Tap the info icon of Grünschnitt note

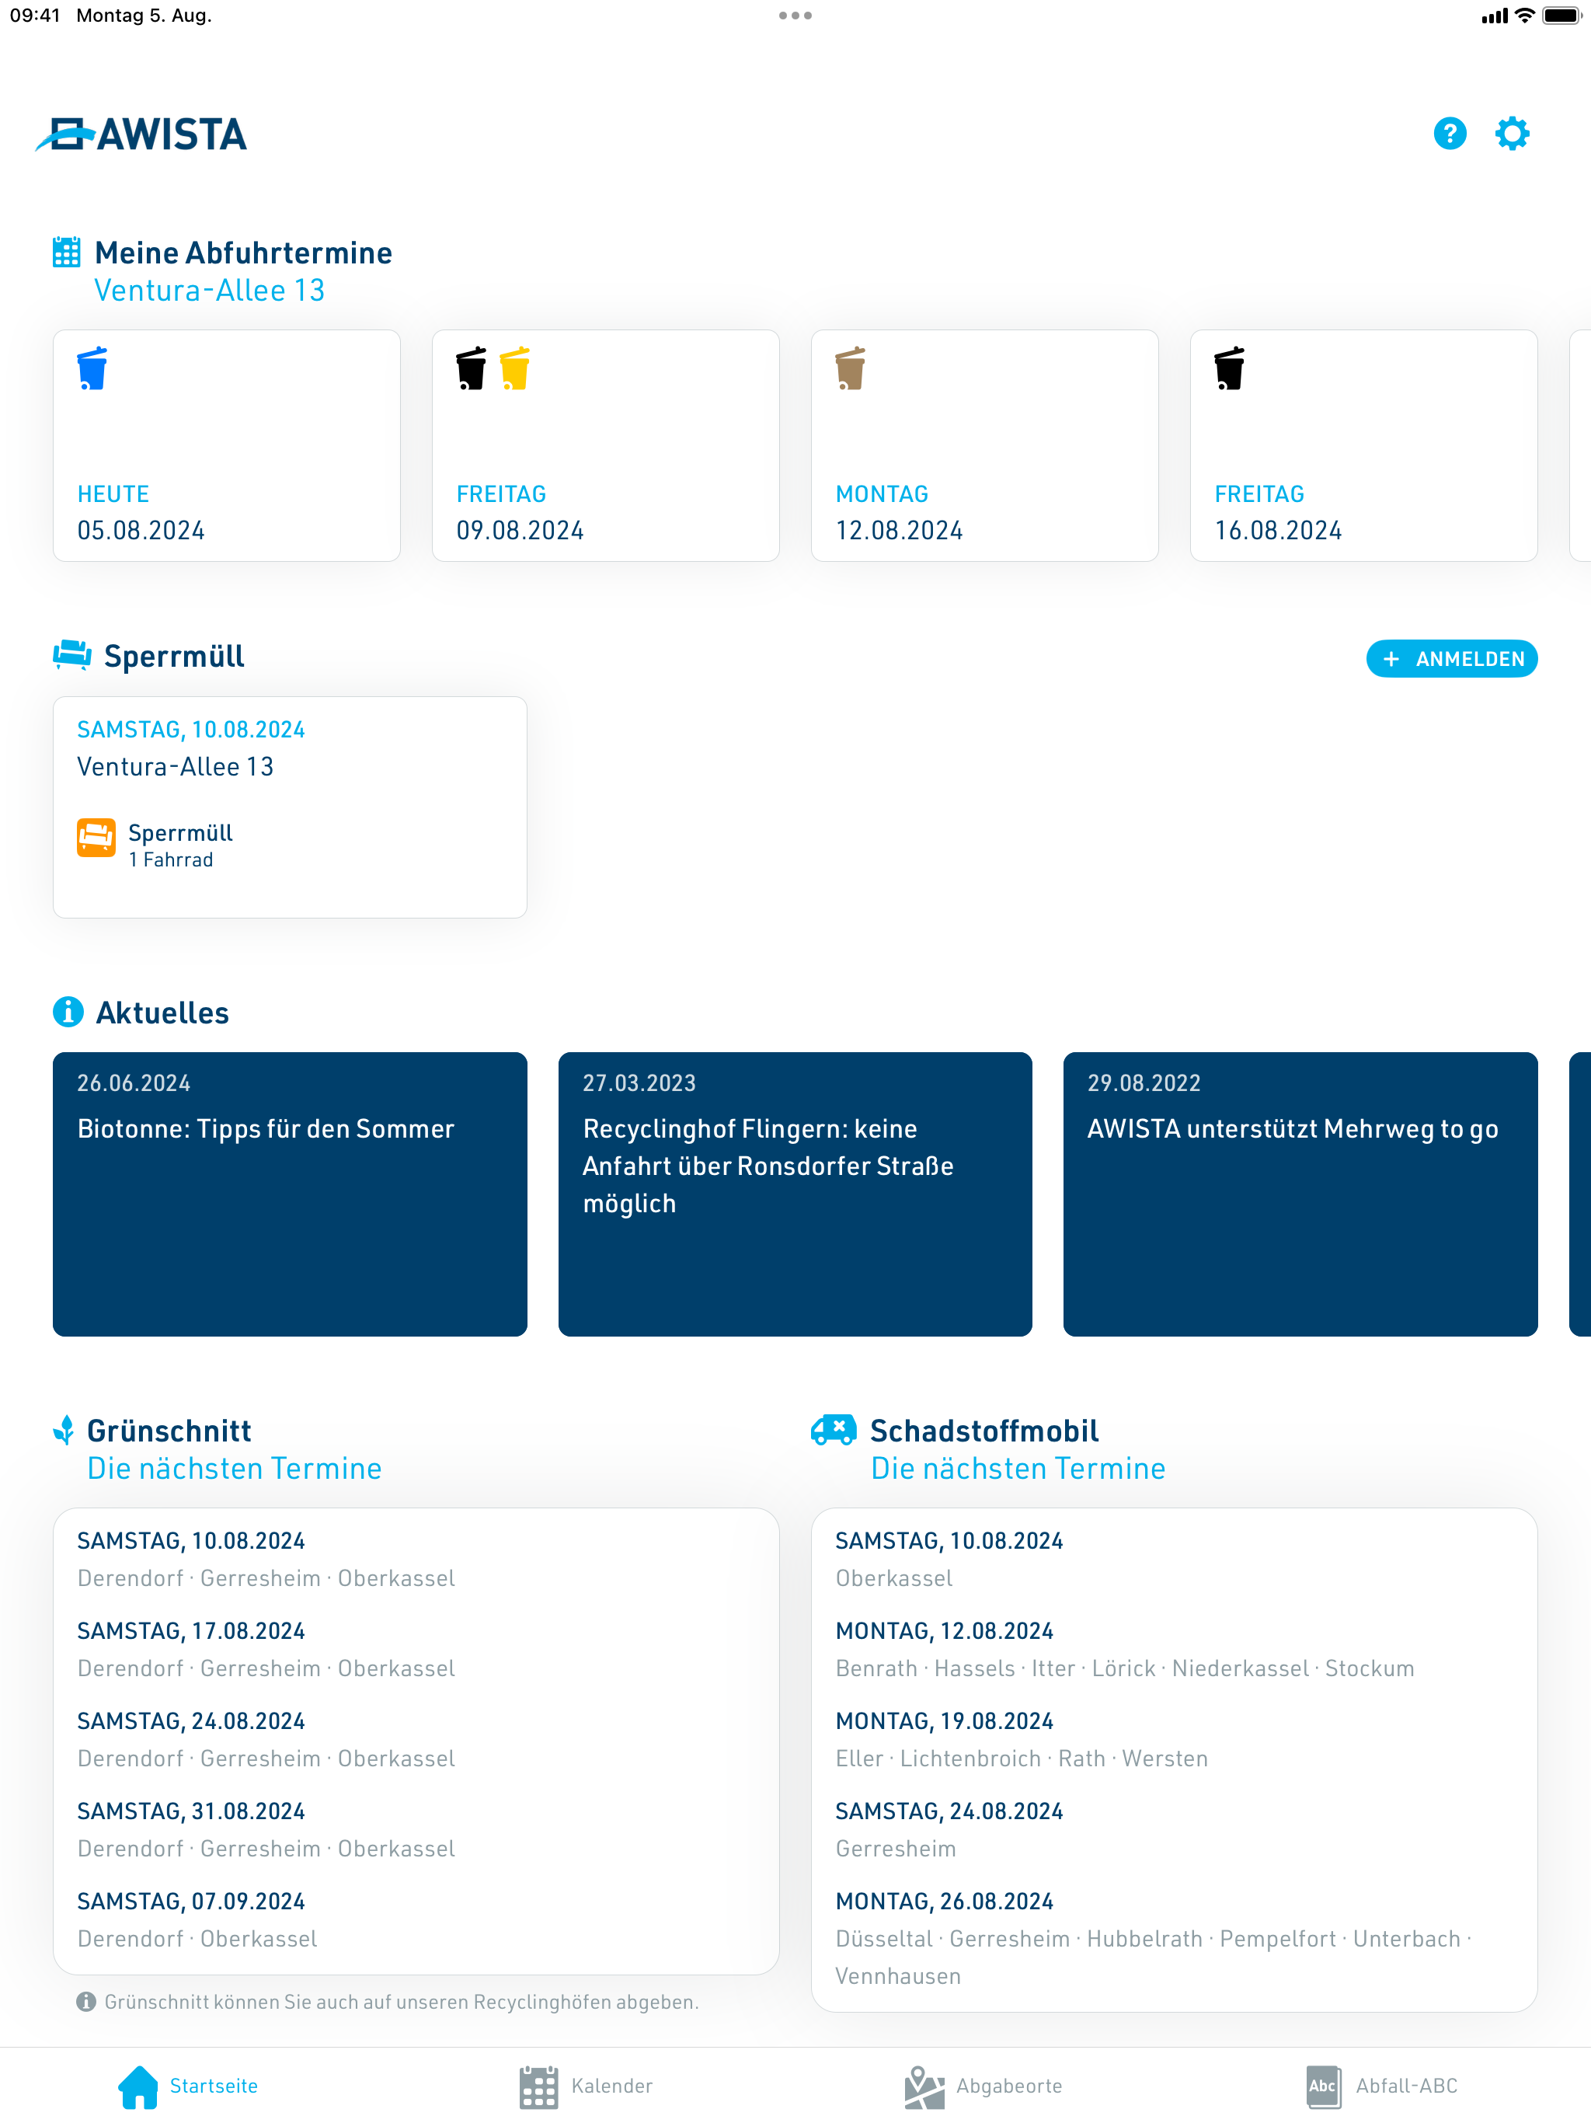[x=86, y=2001]
